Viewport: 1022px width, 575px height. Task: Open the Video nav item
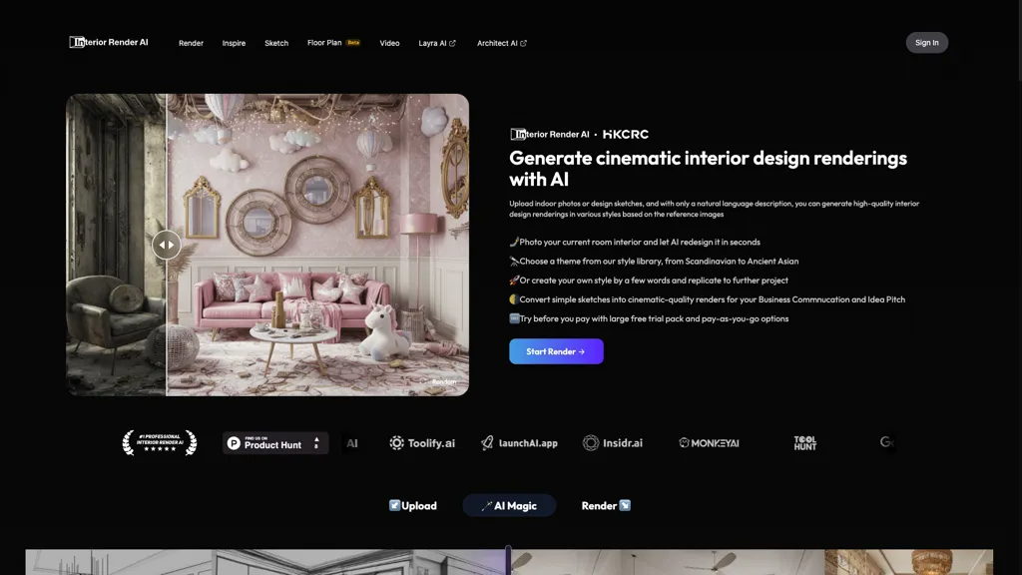point(390,43)
